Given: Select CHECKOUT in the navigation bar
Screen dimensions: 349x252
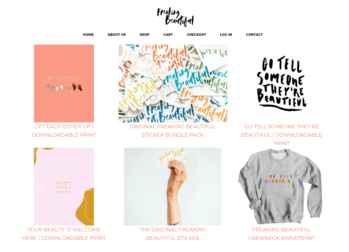Looking at the screenshot, I should 196,35.
